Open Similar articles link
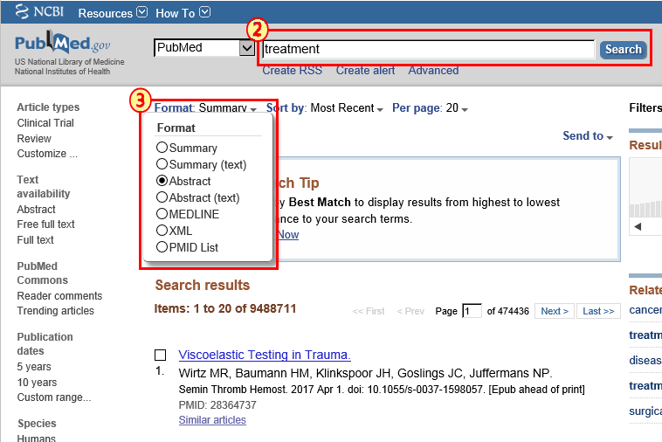The image size is (662, 442). pyautogui.click(x=212, y=420)
